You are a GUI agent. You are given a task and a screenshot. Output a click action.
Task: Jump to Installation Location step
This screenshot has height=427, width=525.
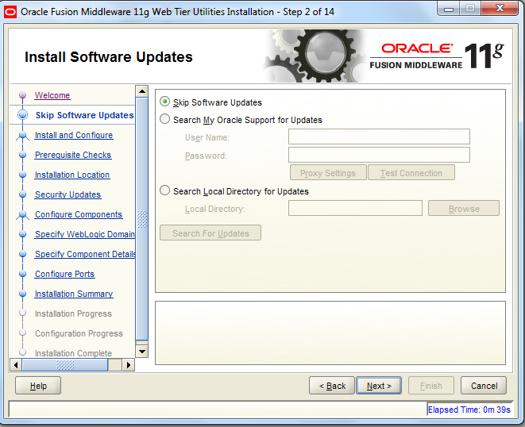[72, 175]
